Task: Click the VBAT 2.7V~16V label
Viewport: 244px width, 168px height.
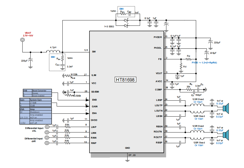Action: (28, 34)
